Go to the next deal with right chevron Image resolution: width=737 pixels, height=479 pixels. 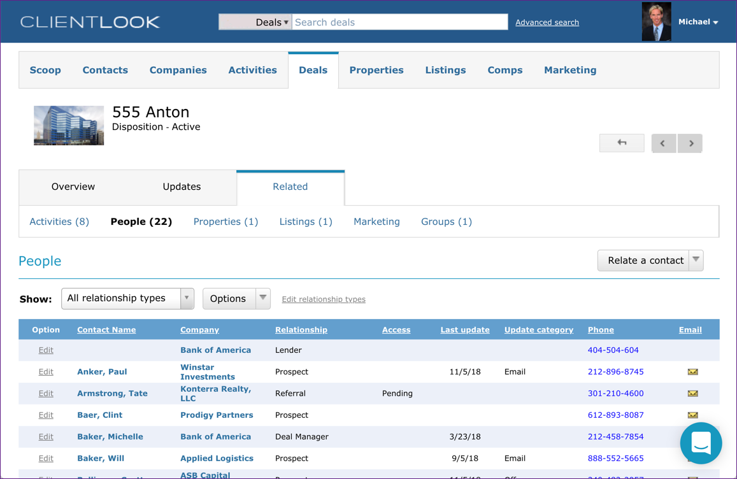690,143
